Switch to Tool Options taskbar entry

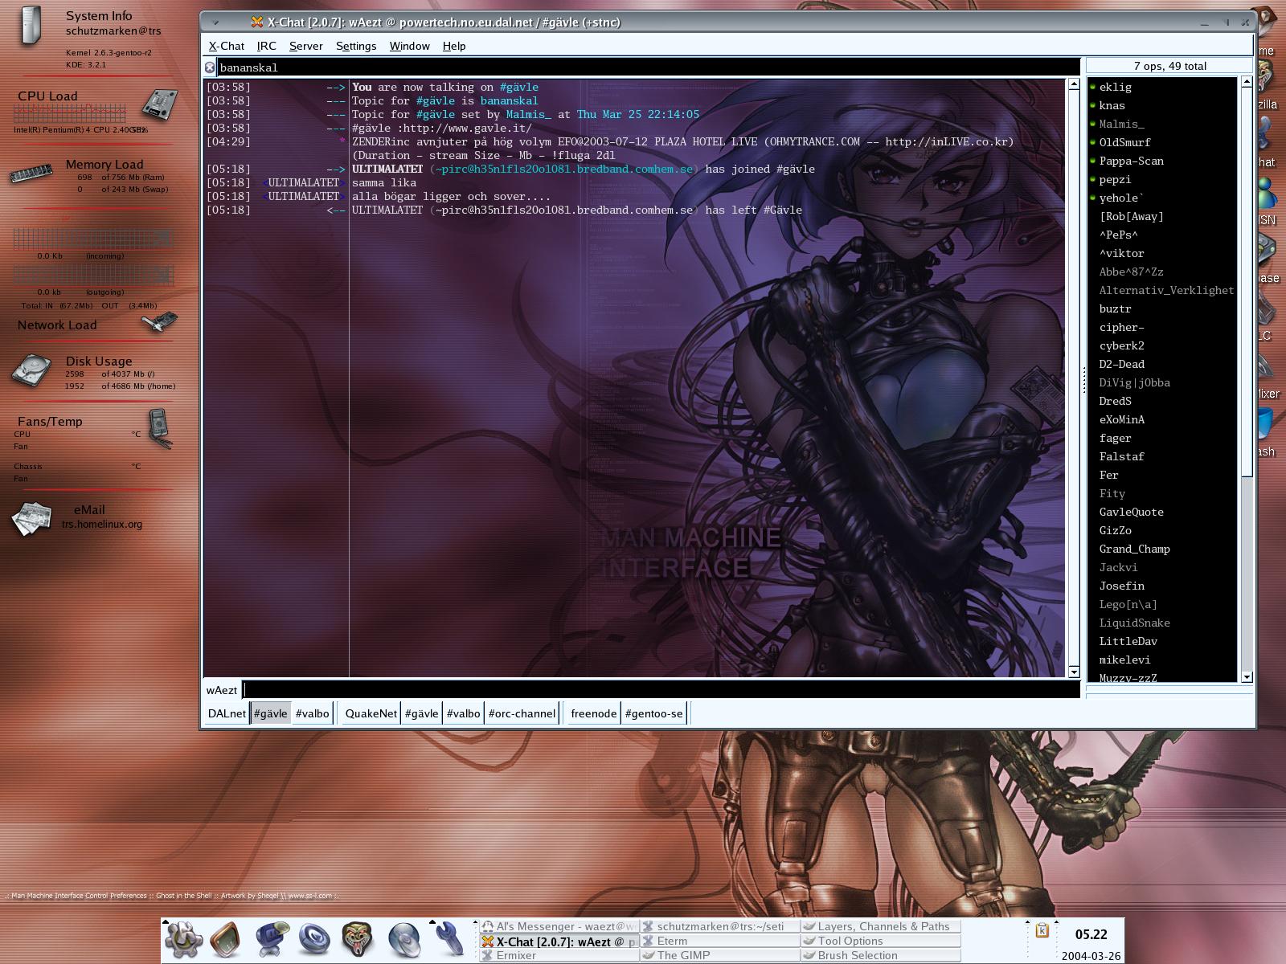[x=881, y=941]
